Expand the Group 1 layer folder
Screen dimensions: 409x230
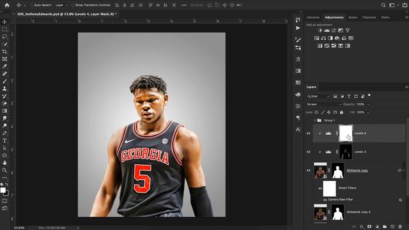[314, 120]
